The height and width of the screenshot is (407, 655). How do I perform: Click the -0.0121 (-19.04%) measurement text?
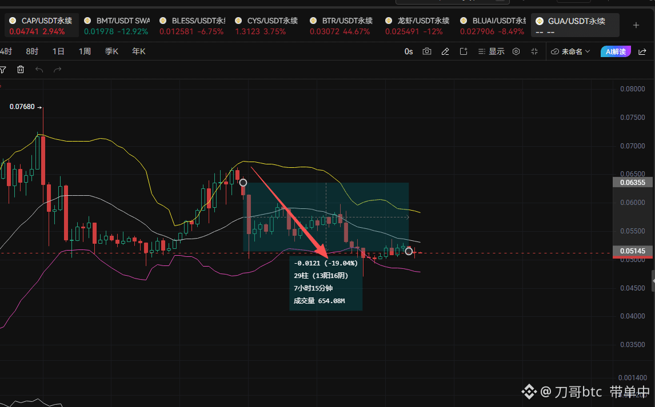[326, 263]
